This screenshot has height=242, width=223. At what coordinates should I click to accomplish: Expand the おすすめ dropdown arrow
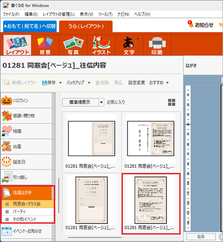(167, 83)
